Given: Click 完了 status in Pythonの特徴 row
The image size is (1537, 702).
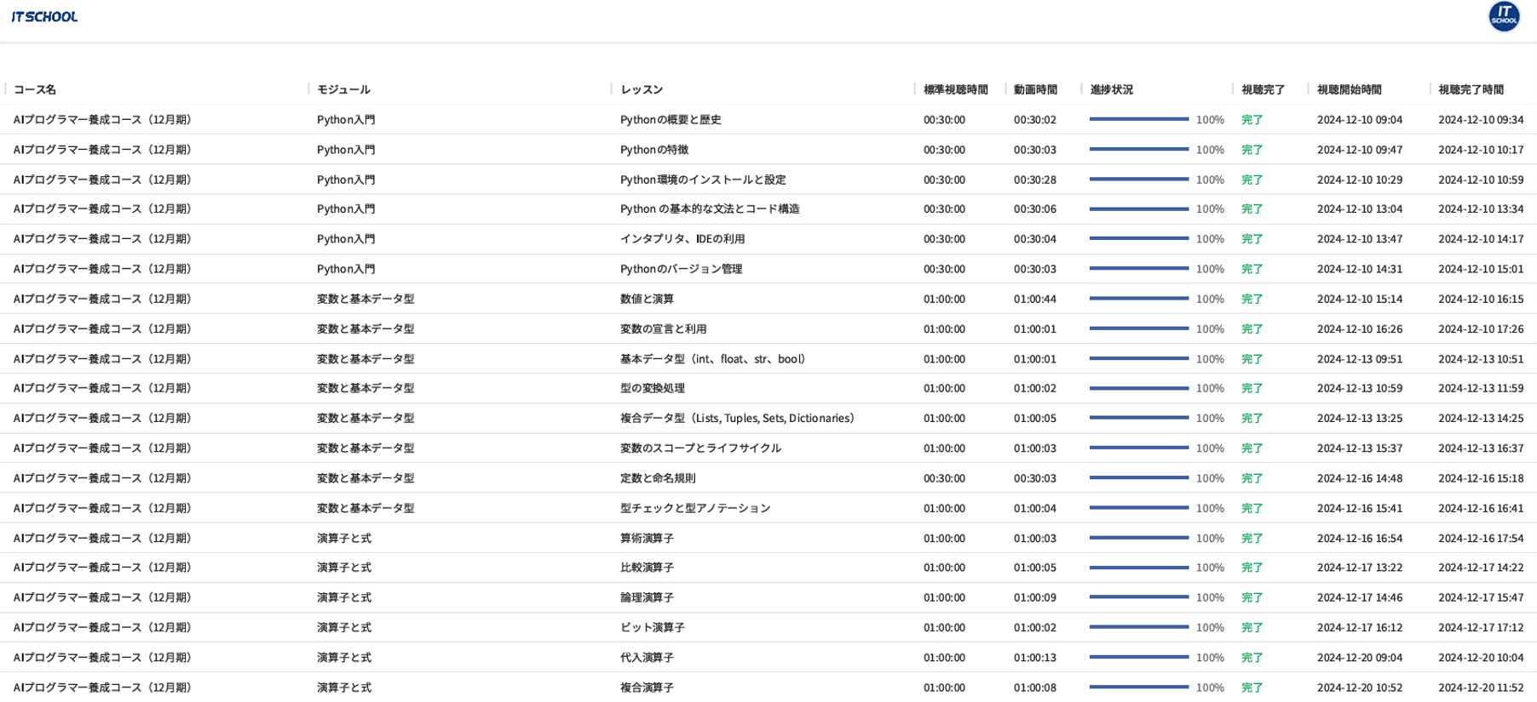Looking at the screenshot, I should point(1252,150).
